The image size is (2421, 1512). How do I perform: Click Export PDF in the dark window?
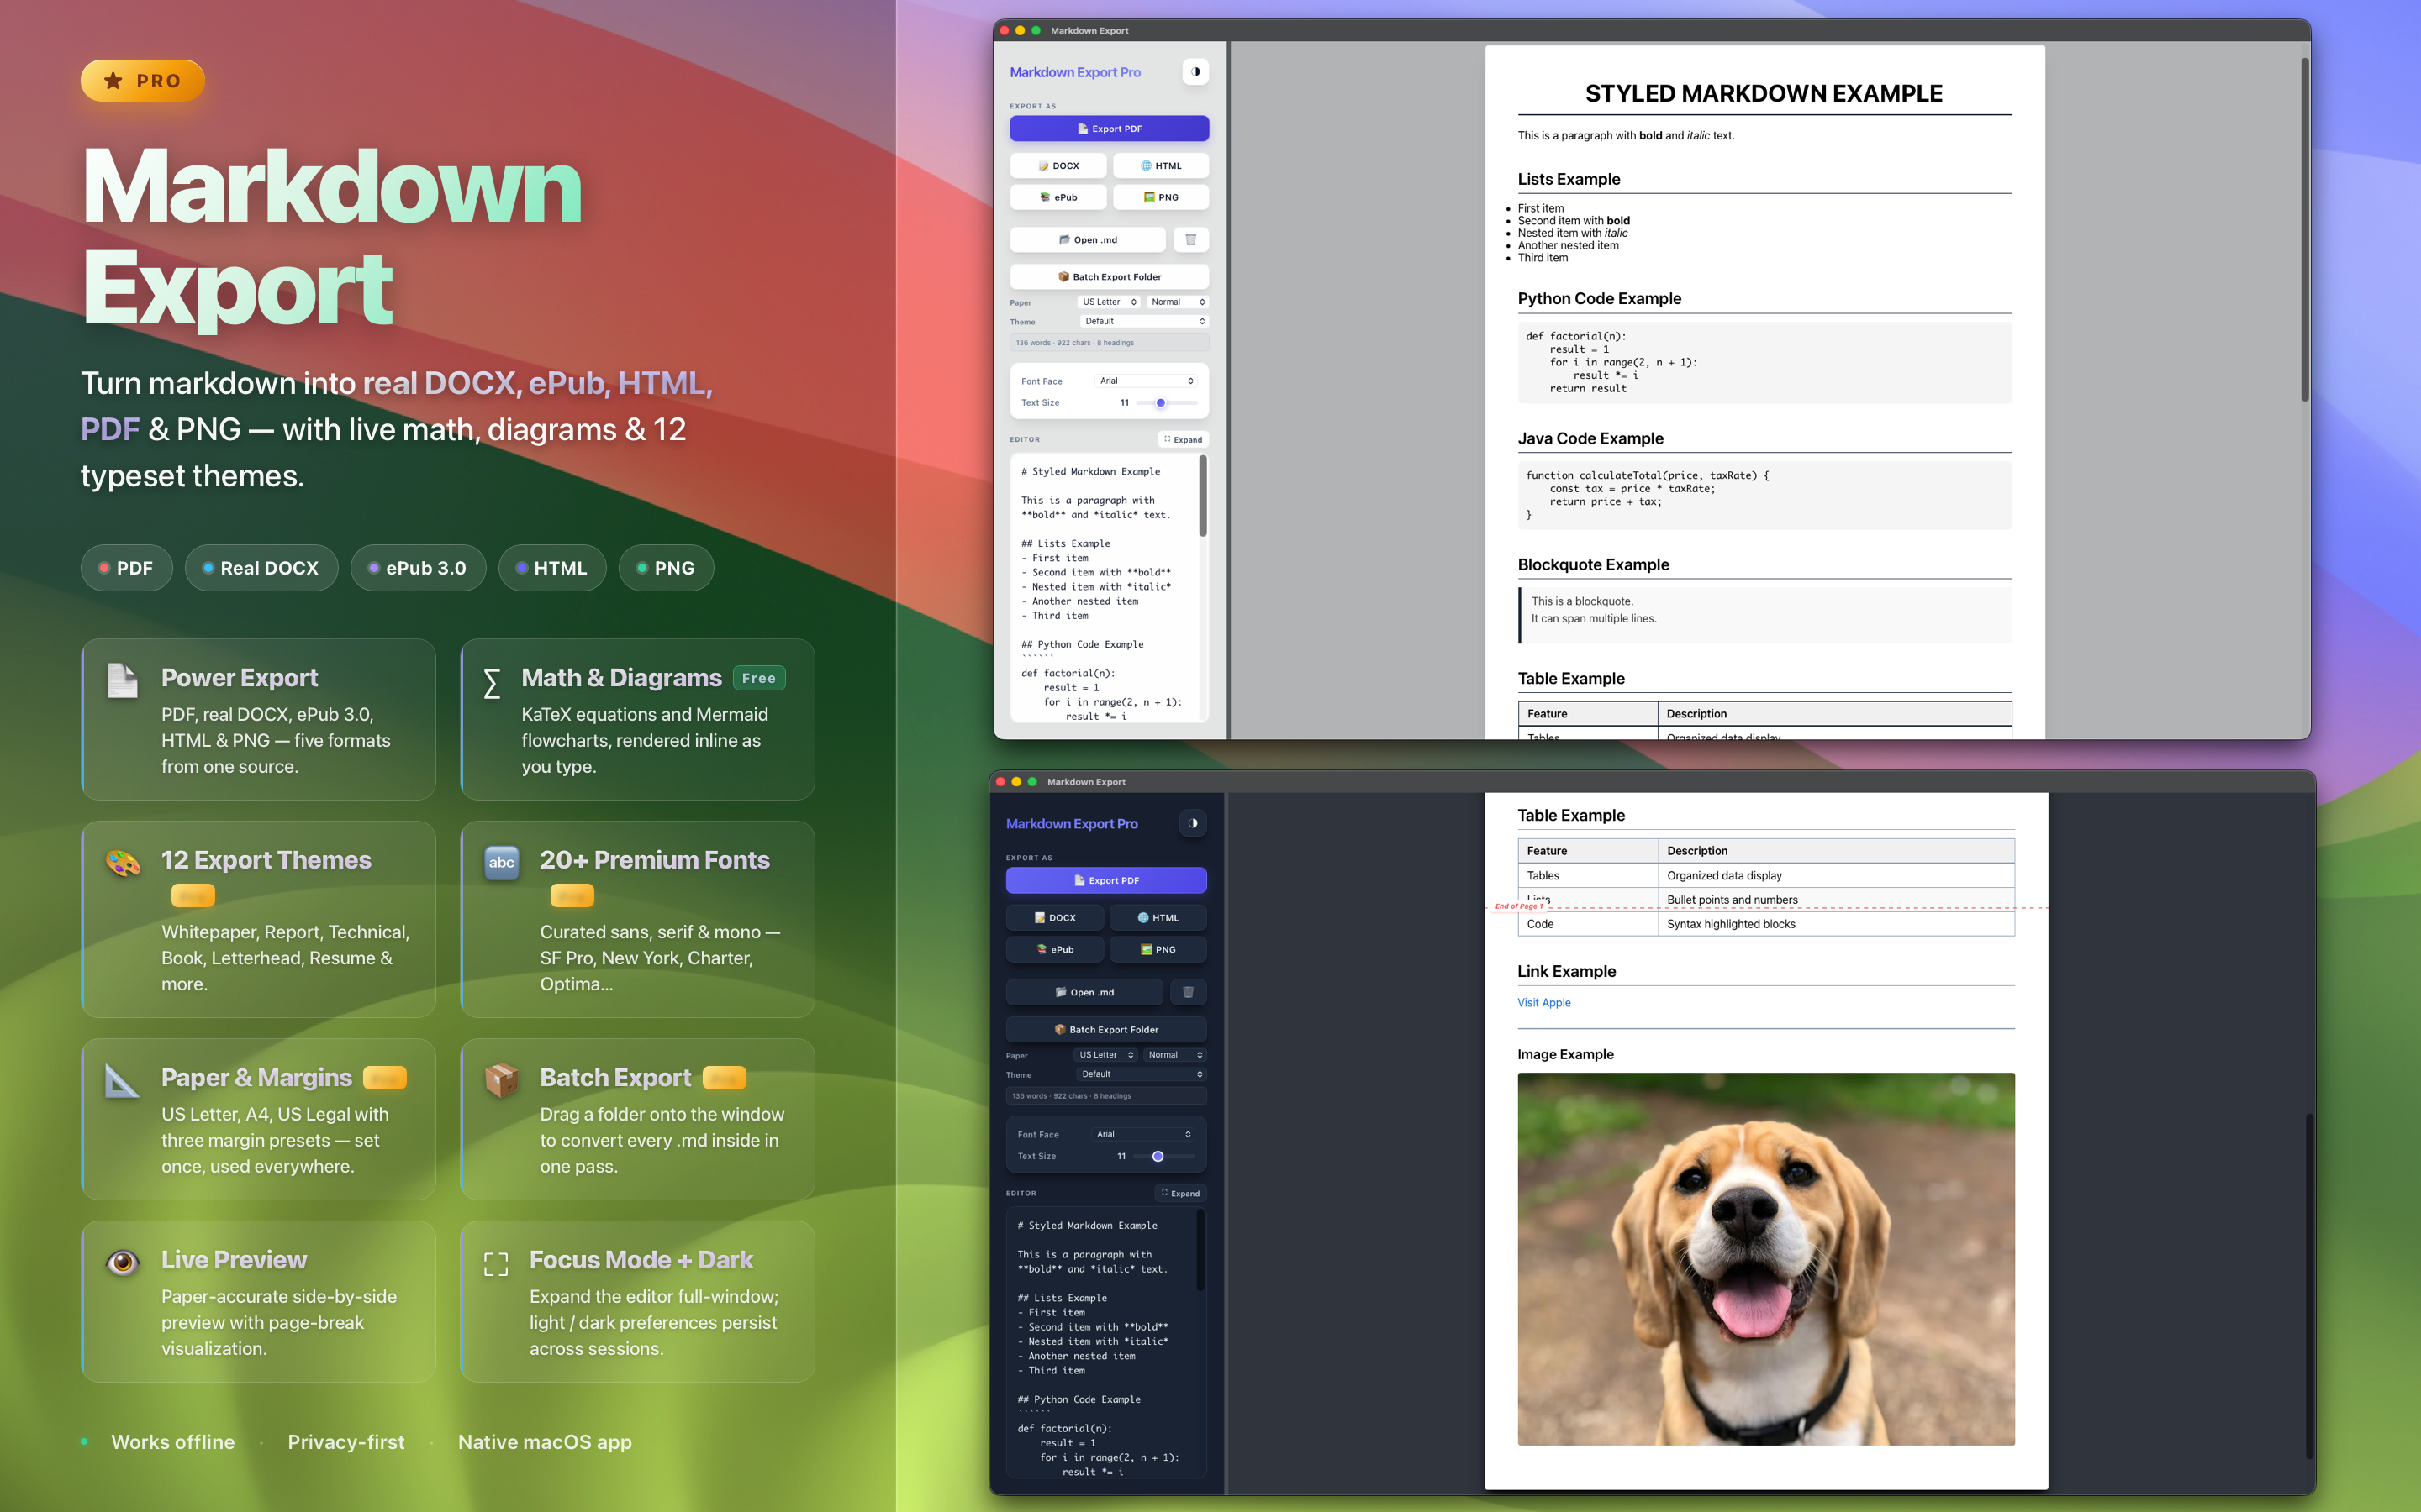1105,880
